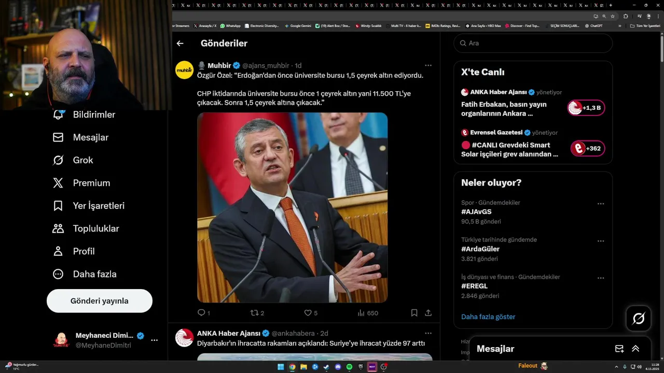The width and height of the screenshot is (664, 373).
Task: Repost the Muhbir post
Action: (x=257, y=313)
